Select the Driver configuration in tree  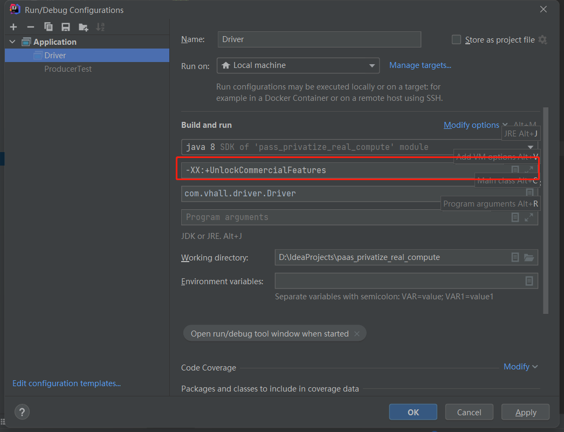tap(55, 56)
